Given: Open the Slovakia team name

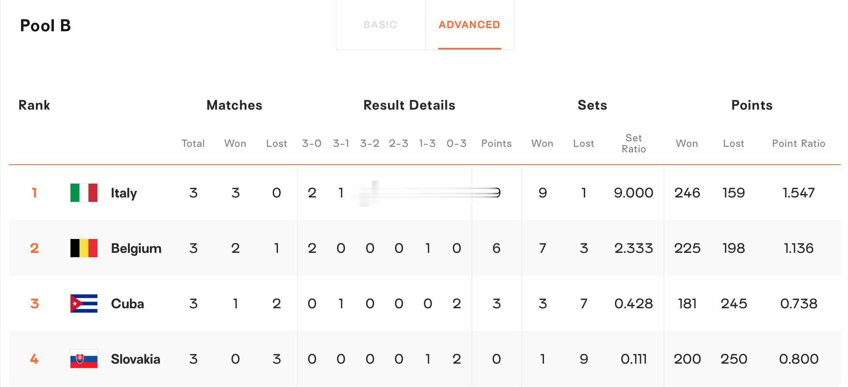Looking at the screenshot, I should click(135, 359).
